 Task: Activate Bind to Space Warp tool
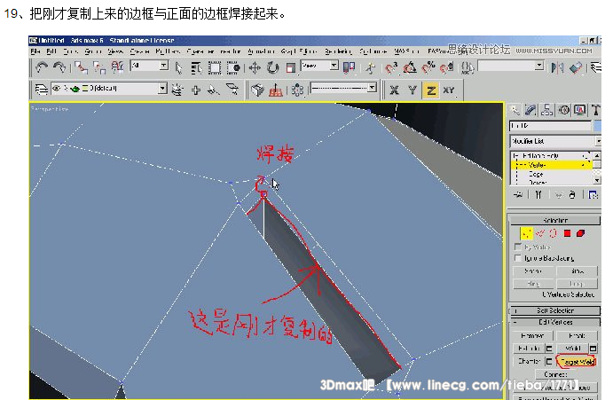tap(117, 68)
